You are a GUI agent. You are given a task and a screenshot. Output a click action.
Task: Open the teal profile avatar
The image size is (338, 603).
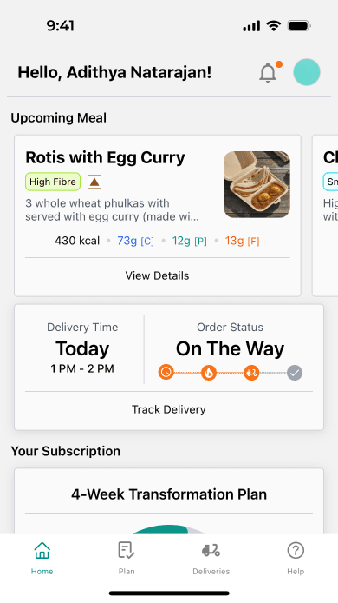tap(307, 72)
